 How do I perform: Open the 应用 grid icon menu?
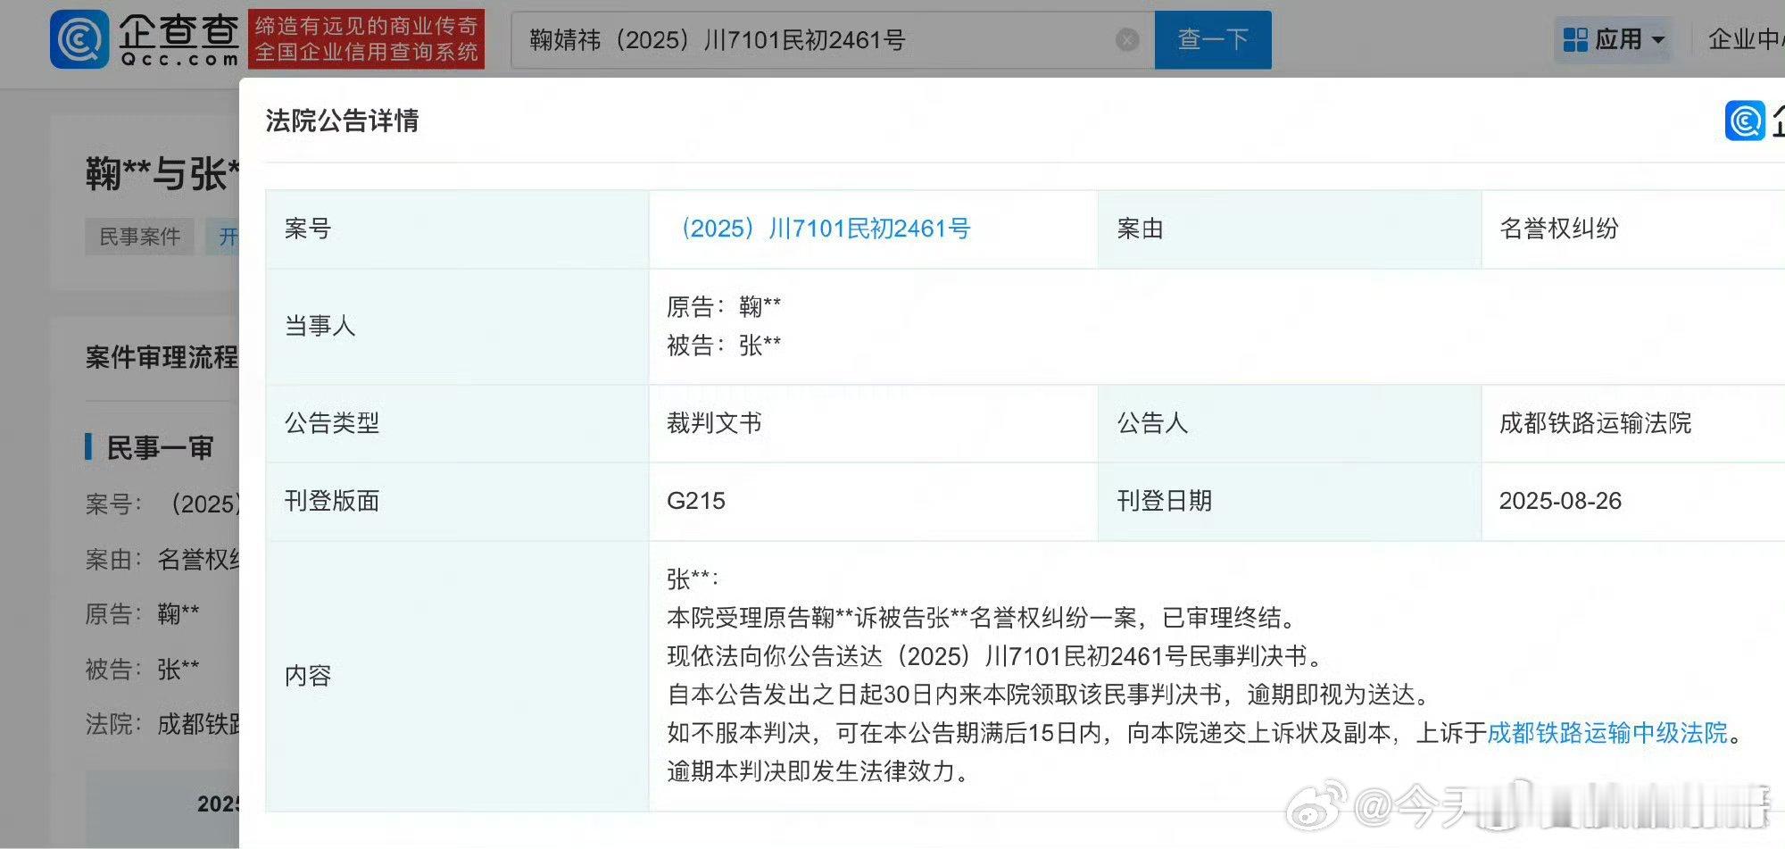(1575, 40)
